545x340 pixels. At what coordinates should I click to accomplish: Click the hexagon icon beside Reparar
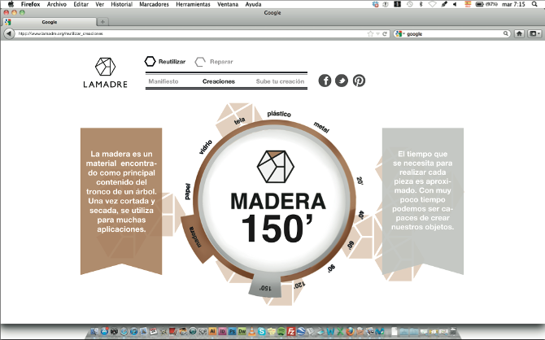pyautogui.click(x=200, y=62)
